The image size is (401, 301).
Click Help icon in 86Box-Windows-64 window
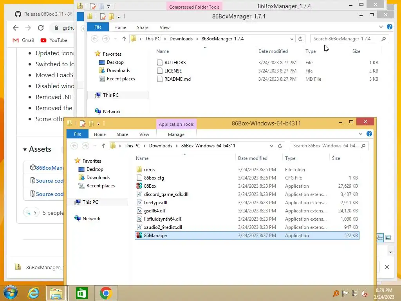point(369,134)
